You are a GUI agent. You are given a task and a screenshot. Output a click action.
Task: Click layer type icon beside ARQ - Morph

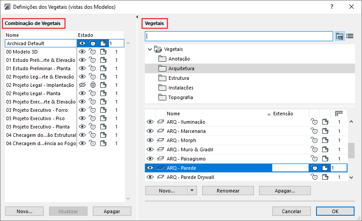point(161,140)
